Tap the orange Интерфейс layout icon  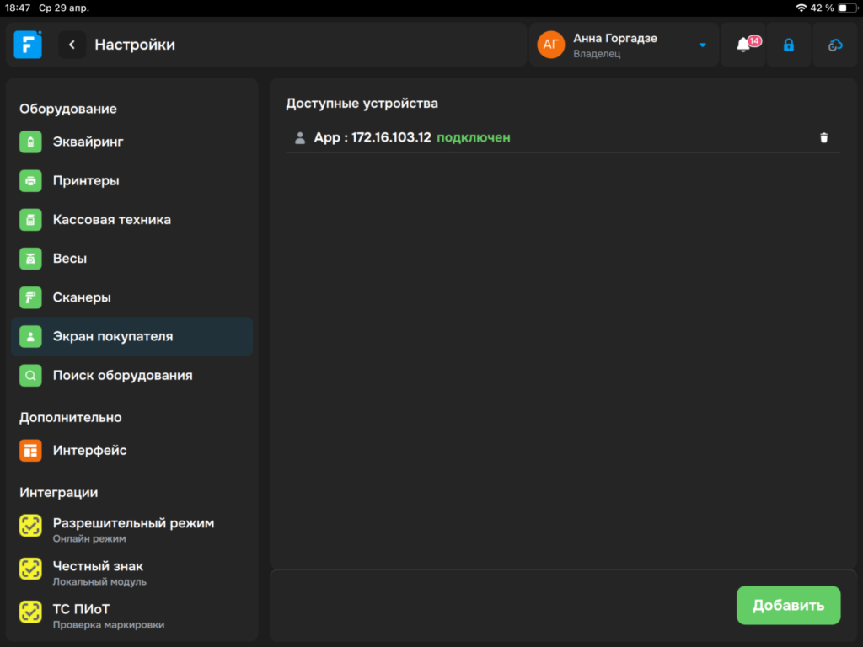[31, 451]
